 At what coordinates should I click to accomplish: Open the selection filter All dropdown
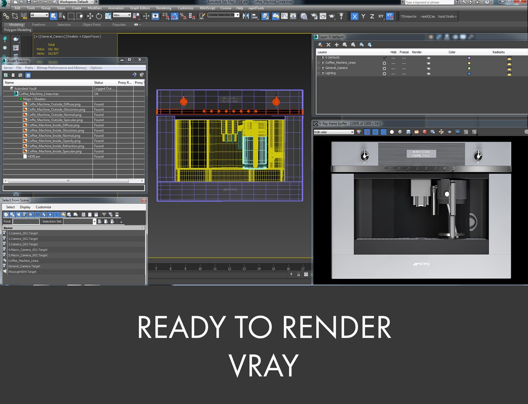39,15
